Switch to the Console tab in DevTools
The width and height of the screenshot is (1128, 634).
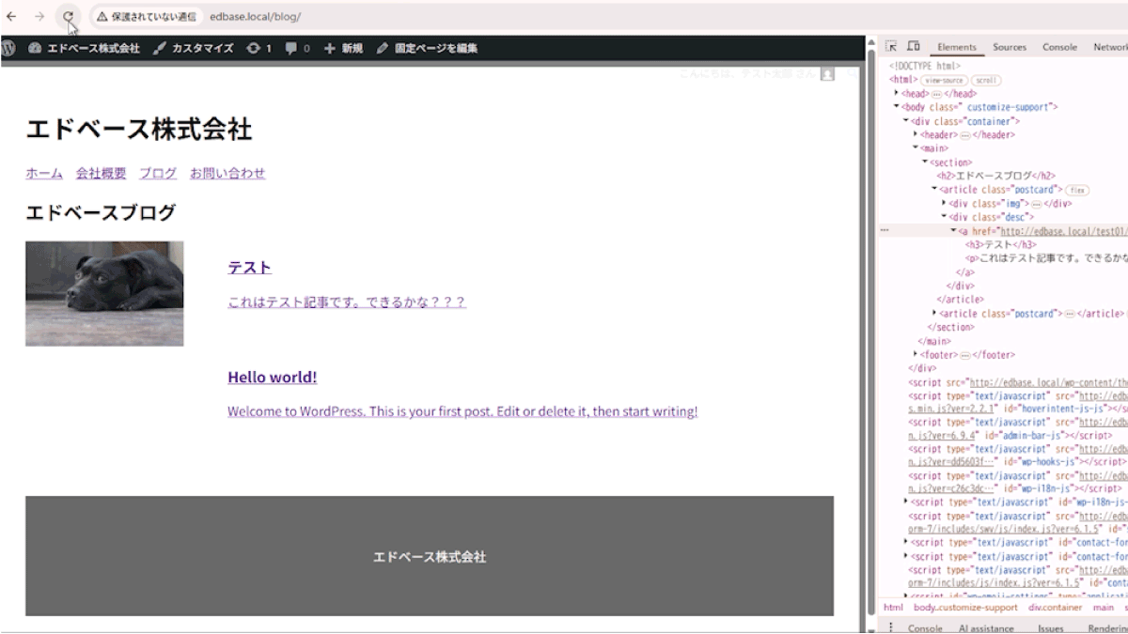coord(1058,46)
